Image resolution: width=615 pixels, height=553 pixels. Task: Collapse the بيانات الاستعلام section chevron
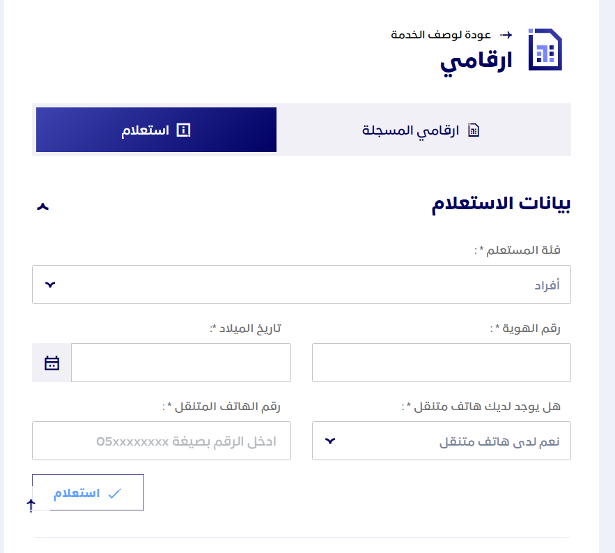pos(42,206)
